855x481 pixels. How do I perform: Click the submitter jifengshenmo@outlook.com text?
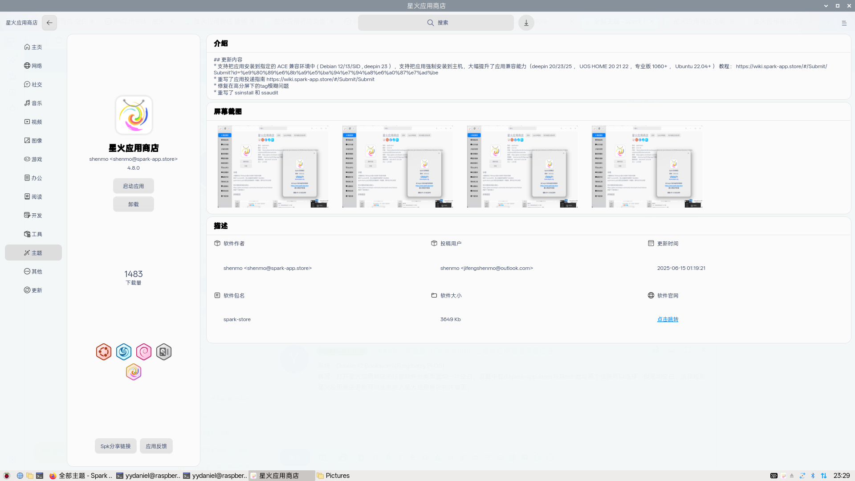pos(487,268)
